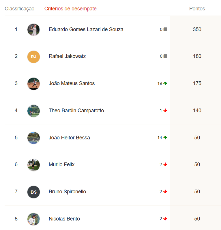Click the green up arrow beside 14
The image size is (221, 230).
pos(165,138)
